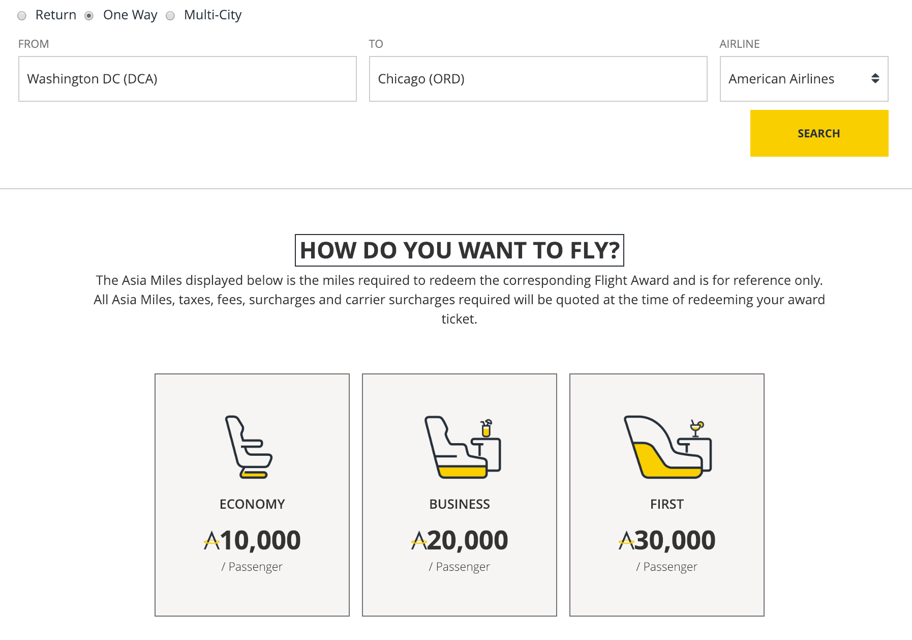
Task: Click the "How do you want to fly?" heading
Action: pos(459,250)
